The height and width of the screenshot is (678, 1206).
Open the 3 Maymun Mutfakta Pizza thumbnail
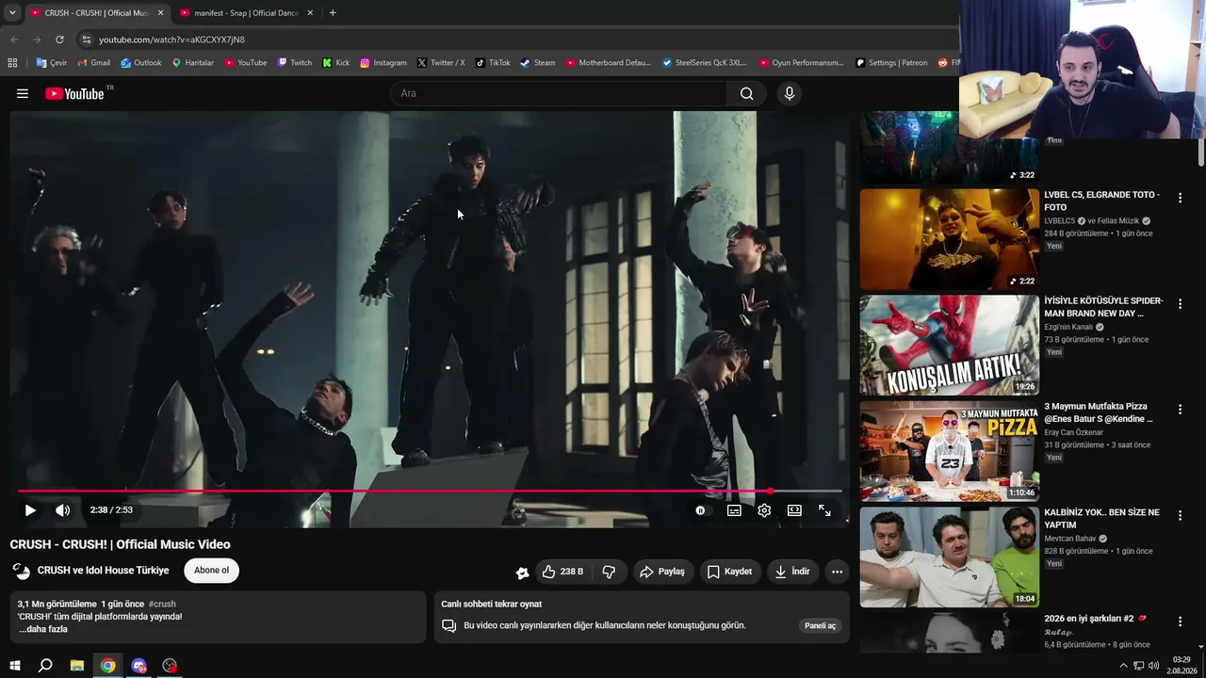(x=949, y=451)
